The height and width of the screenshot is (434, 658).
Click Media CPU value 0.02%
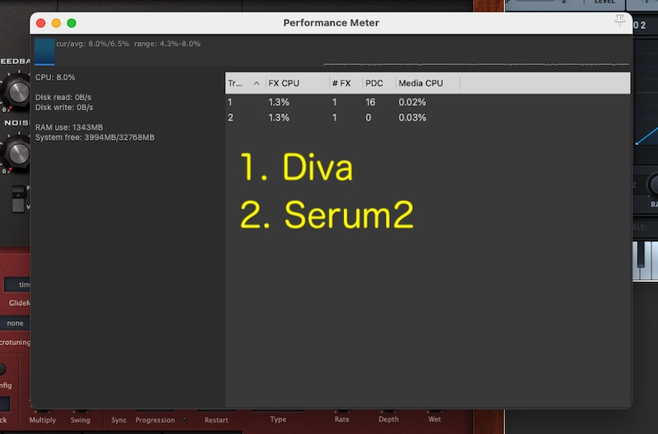pyautogui.click(x=412, y=102)
